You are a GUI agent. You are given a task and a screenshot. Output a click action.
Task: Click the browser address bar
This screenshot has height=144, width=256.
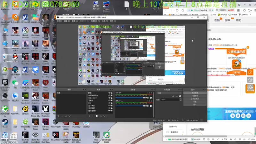tap(201, 10)
